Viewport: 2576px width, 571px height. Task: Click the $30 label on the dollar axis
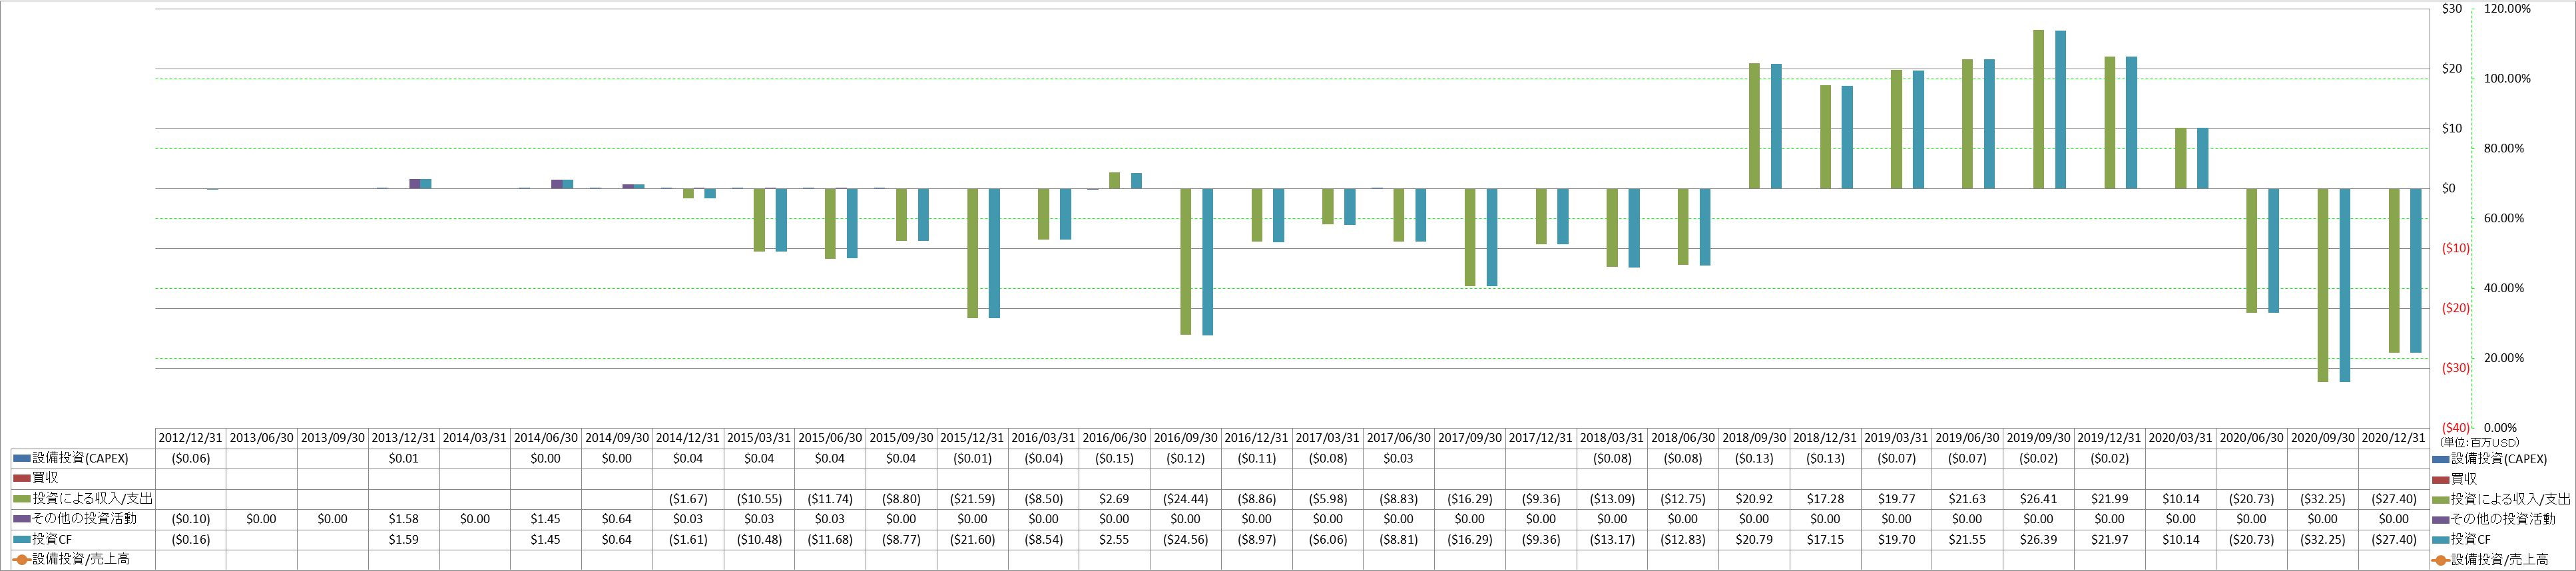click(2452, 9)
